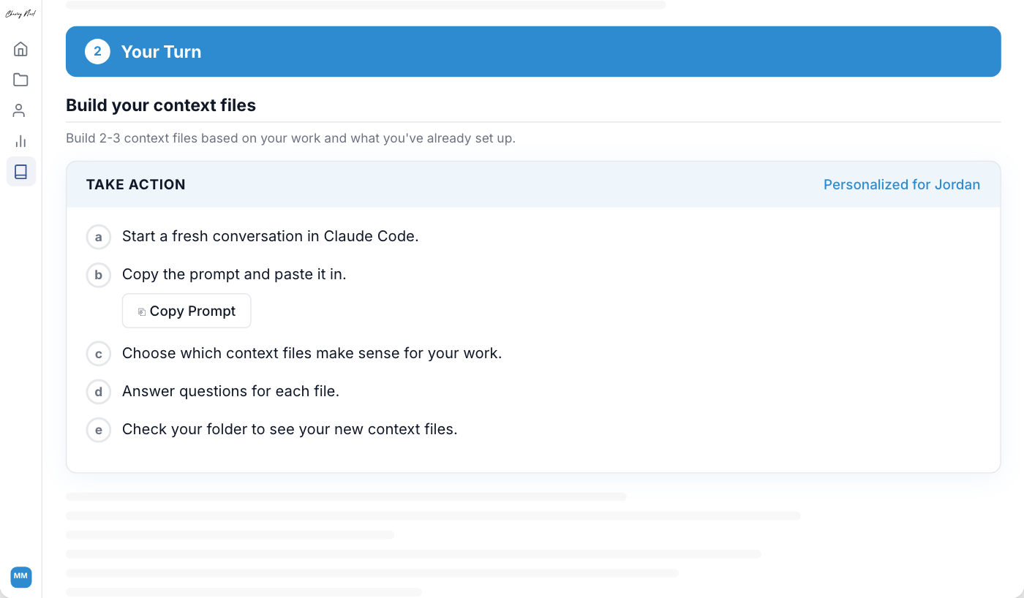Open the folder icon in sidebar

pyautogui.click(x=20, y=80)
